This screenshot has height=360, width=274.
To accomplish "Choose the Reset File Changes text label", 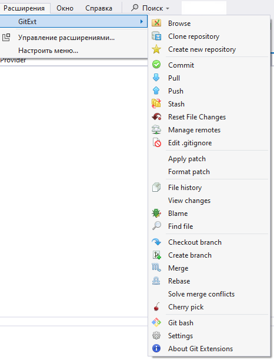I will coord(197,117).
